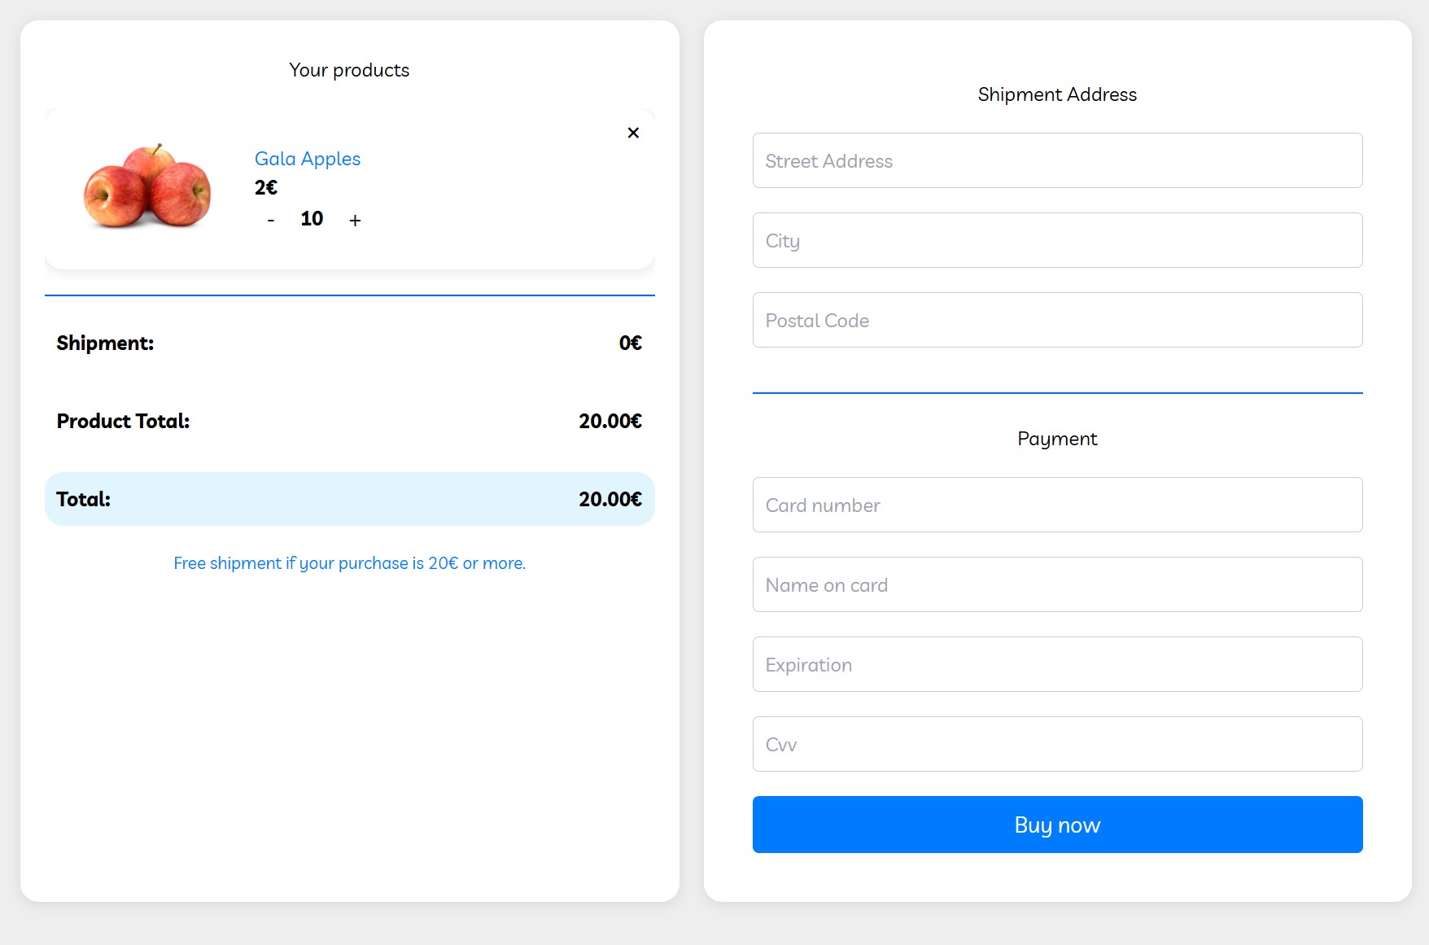This screenshot has height=945, width=1429.
Task: Click the Name on card field
Action: (1057, 584)
